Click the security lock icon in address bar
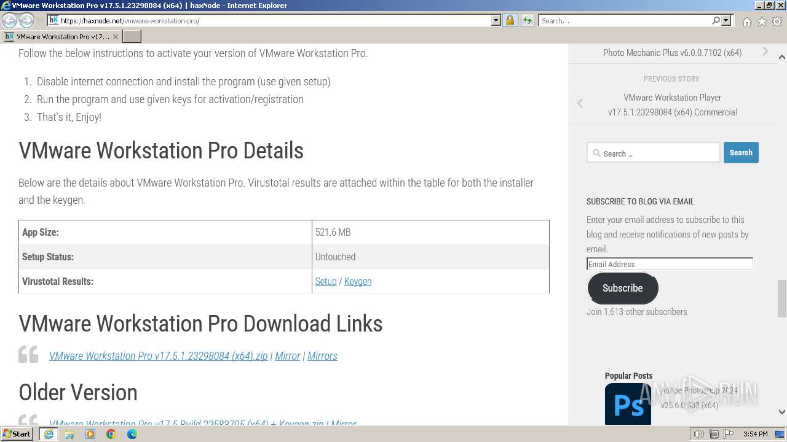 (510, 20)
